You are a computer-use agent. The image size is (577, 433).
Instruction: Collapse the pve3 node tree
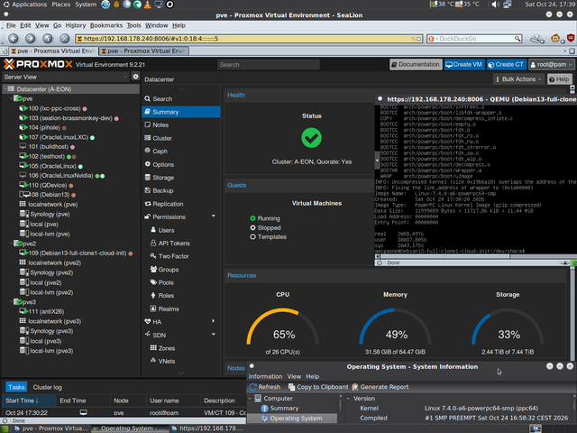(11, 302)
